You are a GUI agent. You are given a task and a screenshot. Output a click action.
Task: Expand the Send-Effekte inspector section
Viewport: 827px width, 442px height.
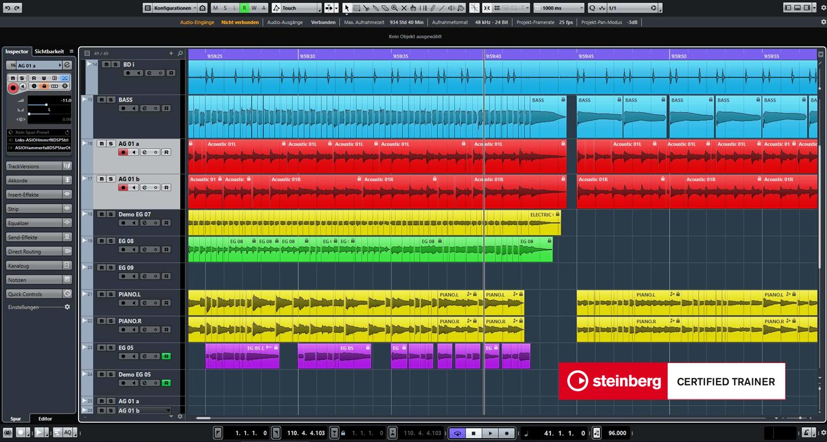pyautogui.click(x=39, y=237)
